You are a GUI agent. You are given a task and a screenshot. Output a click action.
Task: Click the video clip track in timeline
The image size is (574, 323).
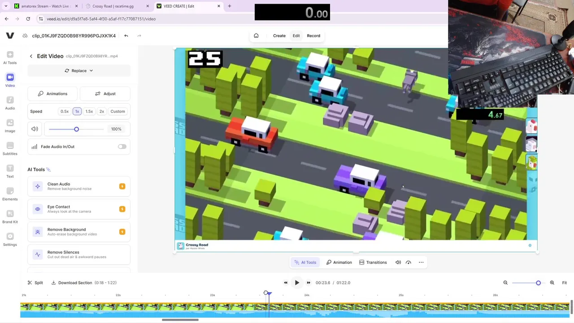click(x=295, y=310)
